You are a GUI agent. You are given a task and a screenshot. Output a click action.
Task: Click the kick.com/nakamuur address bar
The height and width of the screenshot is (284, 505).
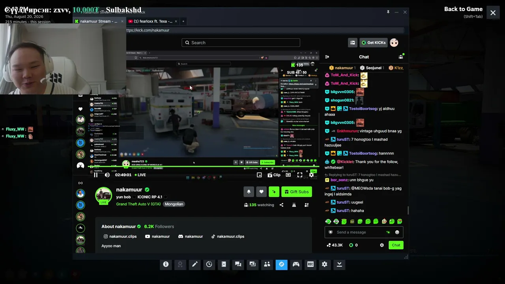265,30
